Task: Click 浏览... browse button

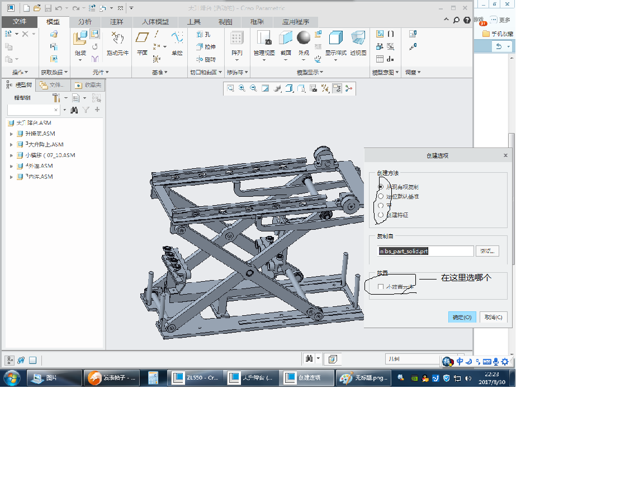Action: 487,251
